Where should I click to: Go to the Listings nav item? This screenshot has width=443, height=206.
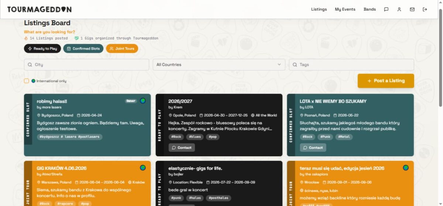319,9
